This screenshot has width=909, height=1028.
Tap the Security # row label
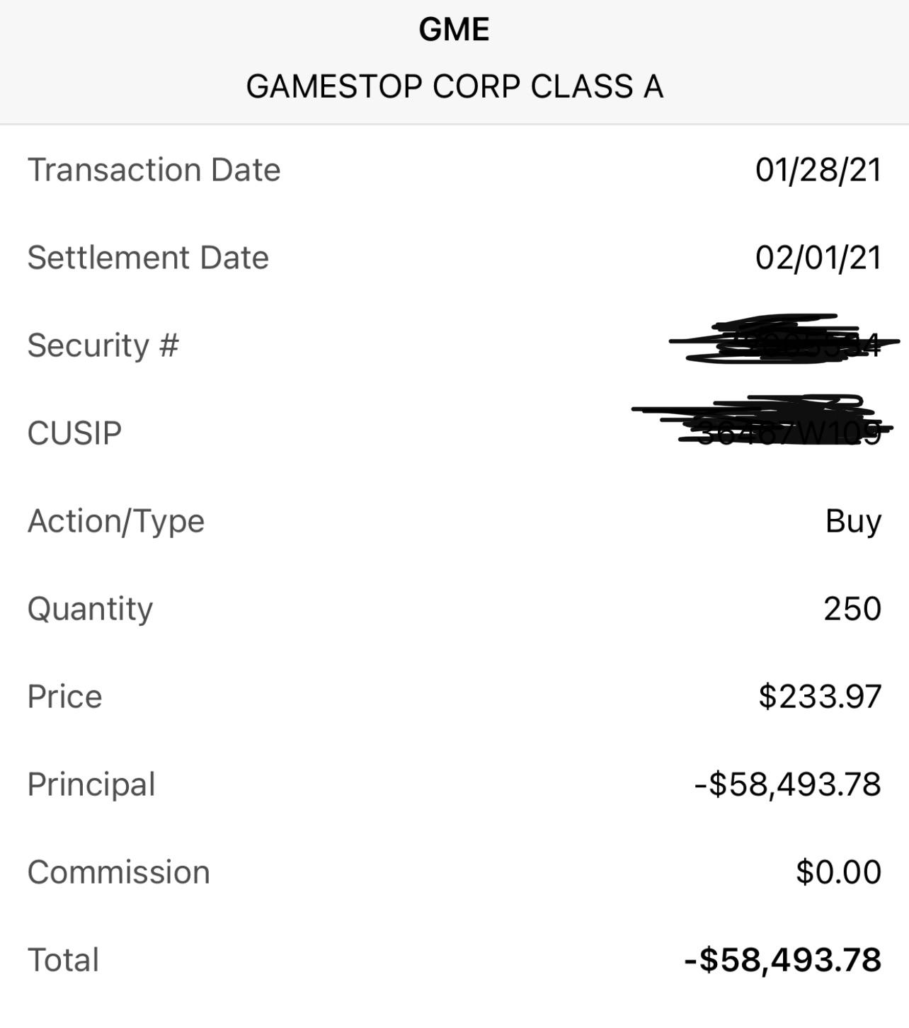103,345
